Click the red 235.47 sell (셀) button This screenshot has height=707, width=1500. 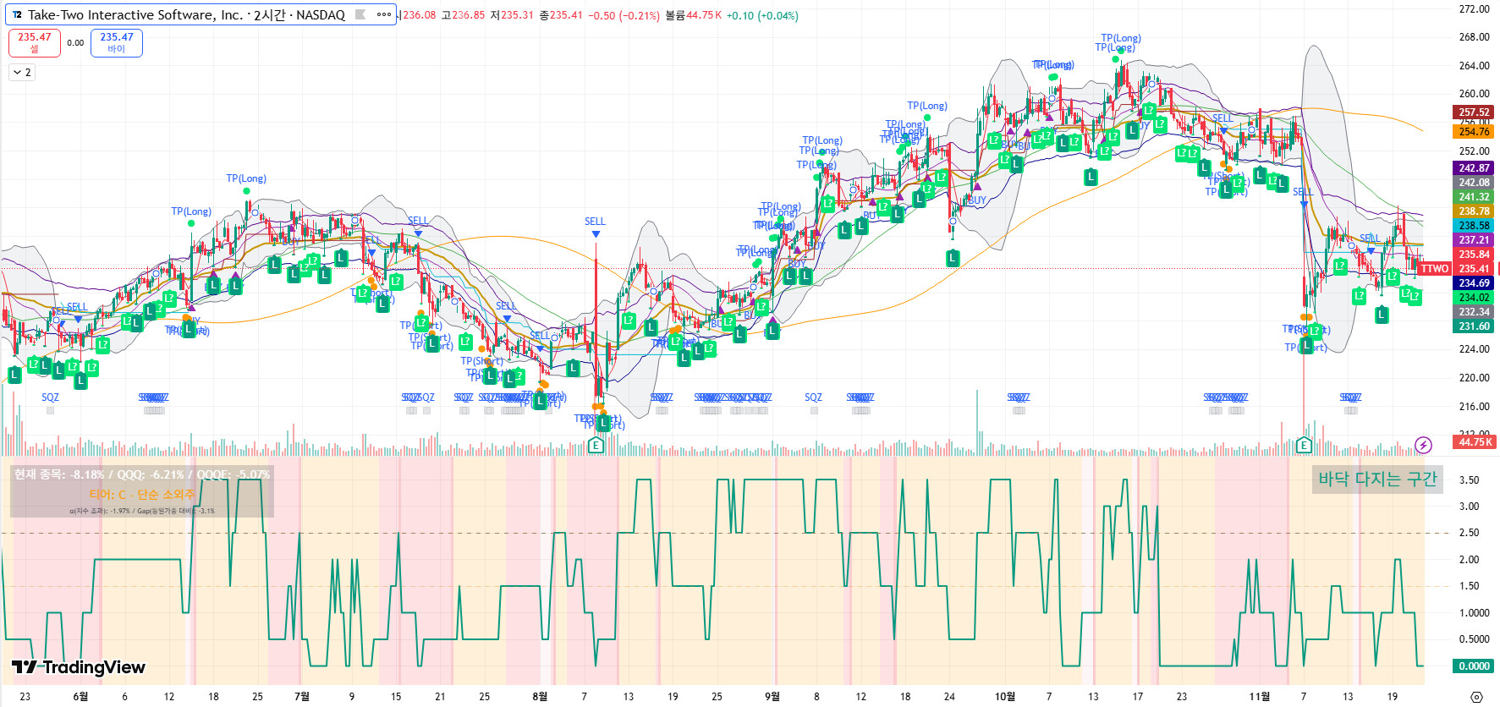(35, 42)
